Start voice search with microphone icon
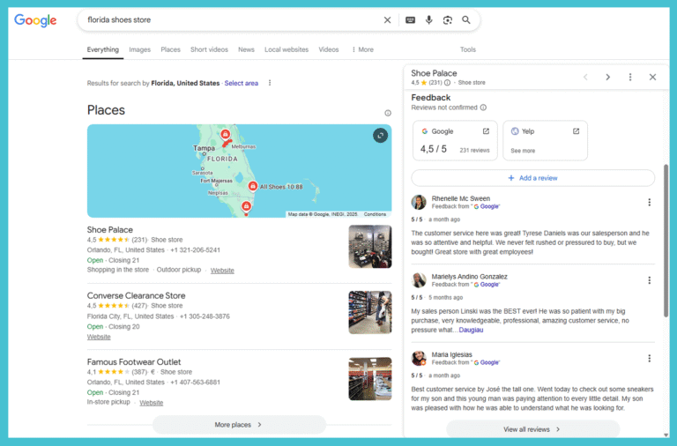The width and height of the screenshot is (677, 446). (428, 20)
